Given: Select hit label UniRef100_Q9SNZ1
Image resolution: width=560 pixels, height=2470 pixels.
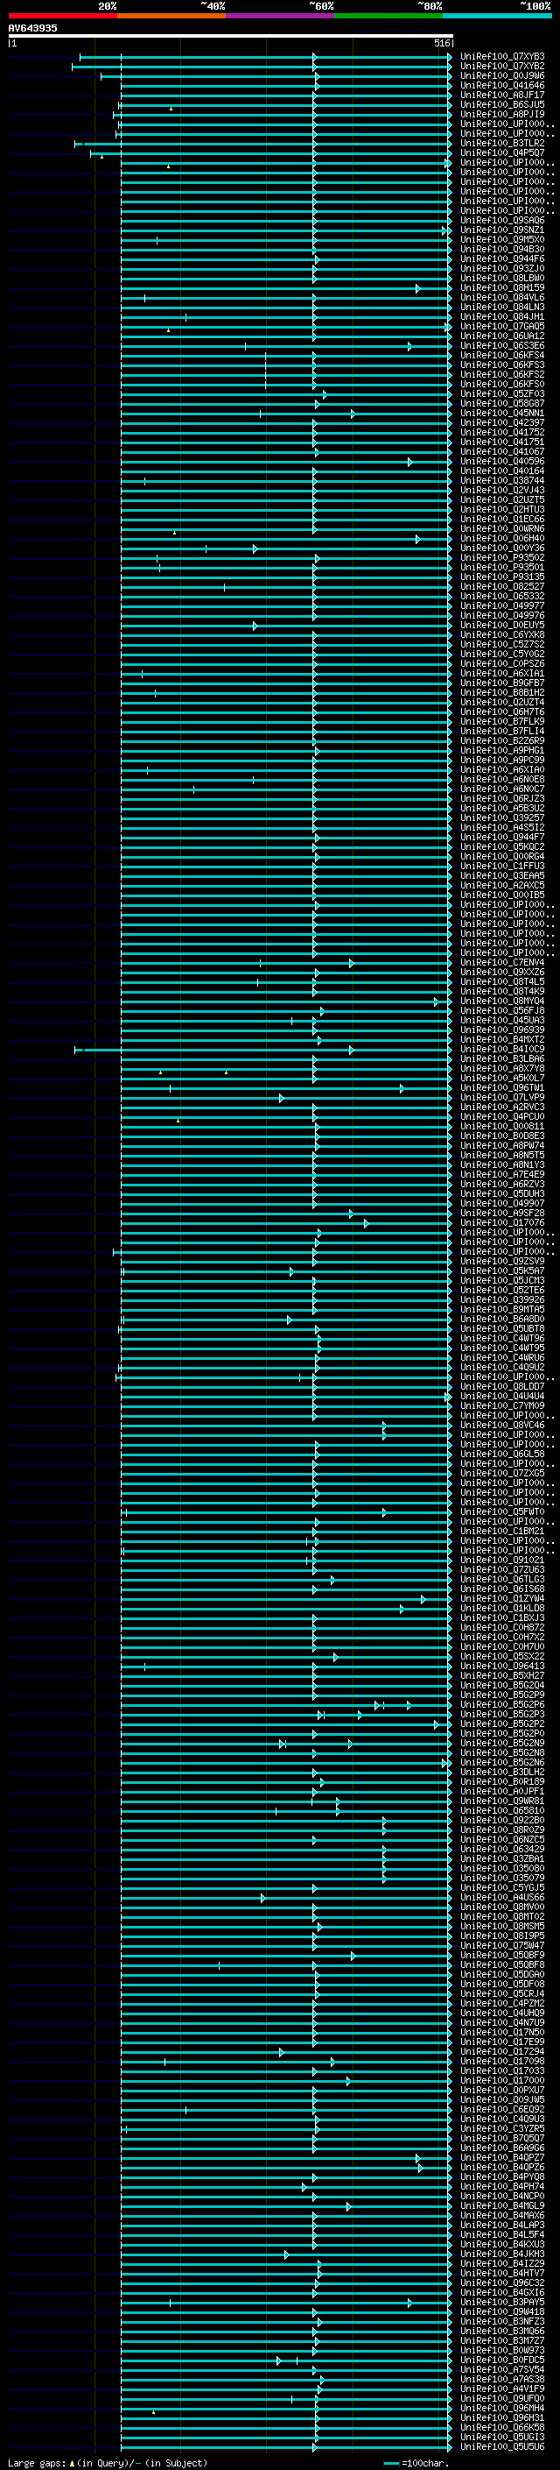Looking at the screenshot, I should click(502, 230).
